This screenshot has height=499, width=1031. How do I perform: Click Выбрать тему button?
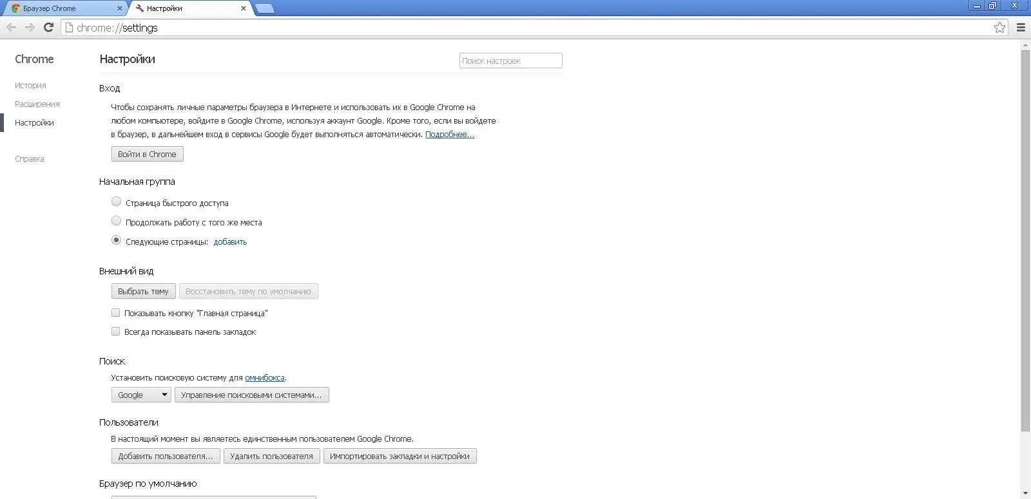click(x=143, y=291)
